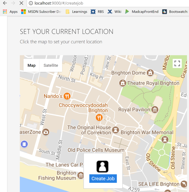
Task: Select Brighton Fishing Museum marker icon
Action: [81, 175]
